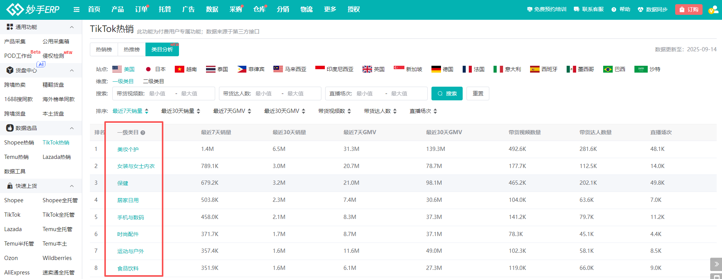Choose the 一级类目 dimension

(x=123, y=81)
